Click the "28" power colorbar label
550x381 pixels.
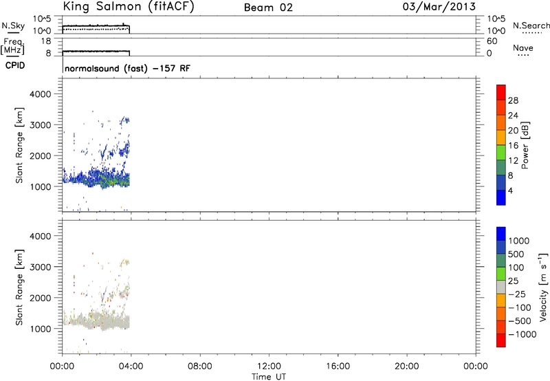[x=513, y=100]
